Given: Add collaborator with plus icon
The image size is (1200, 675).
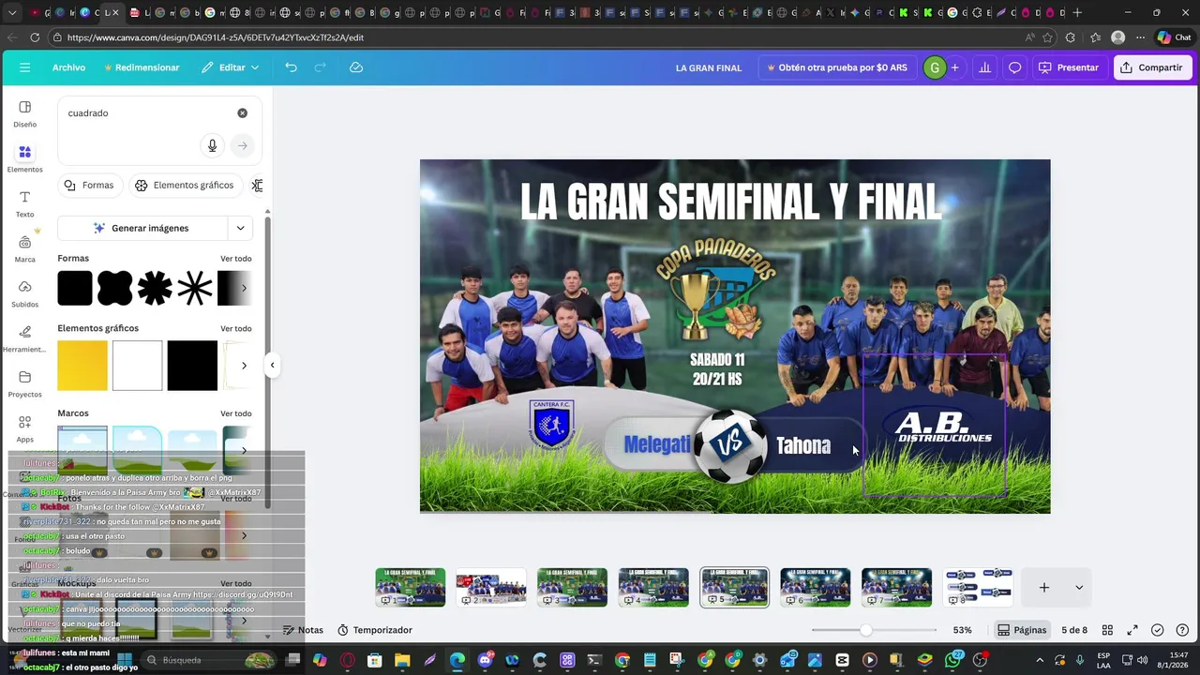Looking at the screenshot, I should tap(954, 67).
